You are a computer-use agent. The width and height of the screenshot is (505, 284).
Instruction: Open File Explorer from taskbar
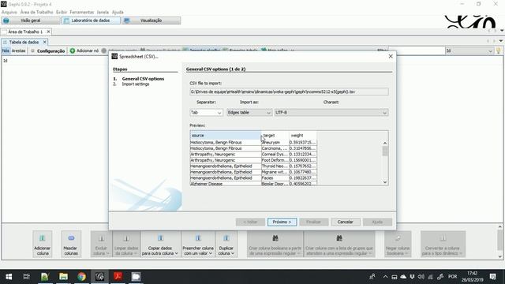[x=63, y=277]
